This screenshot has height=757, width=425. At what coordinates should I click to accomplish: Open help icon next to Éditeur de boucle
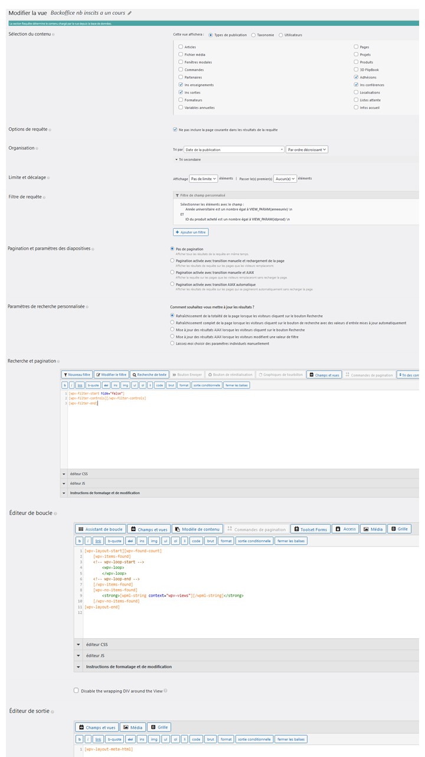click(56, 513)
